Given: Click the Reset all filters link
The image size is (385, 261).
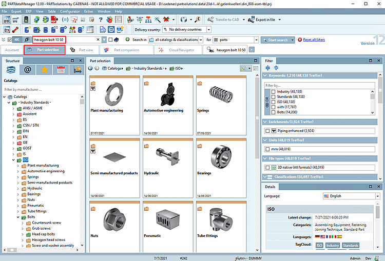Looking at the screenshot, I should coord(314,39).
